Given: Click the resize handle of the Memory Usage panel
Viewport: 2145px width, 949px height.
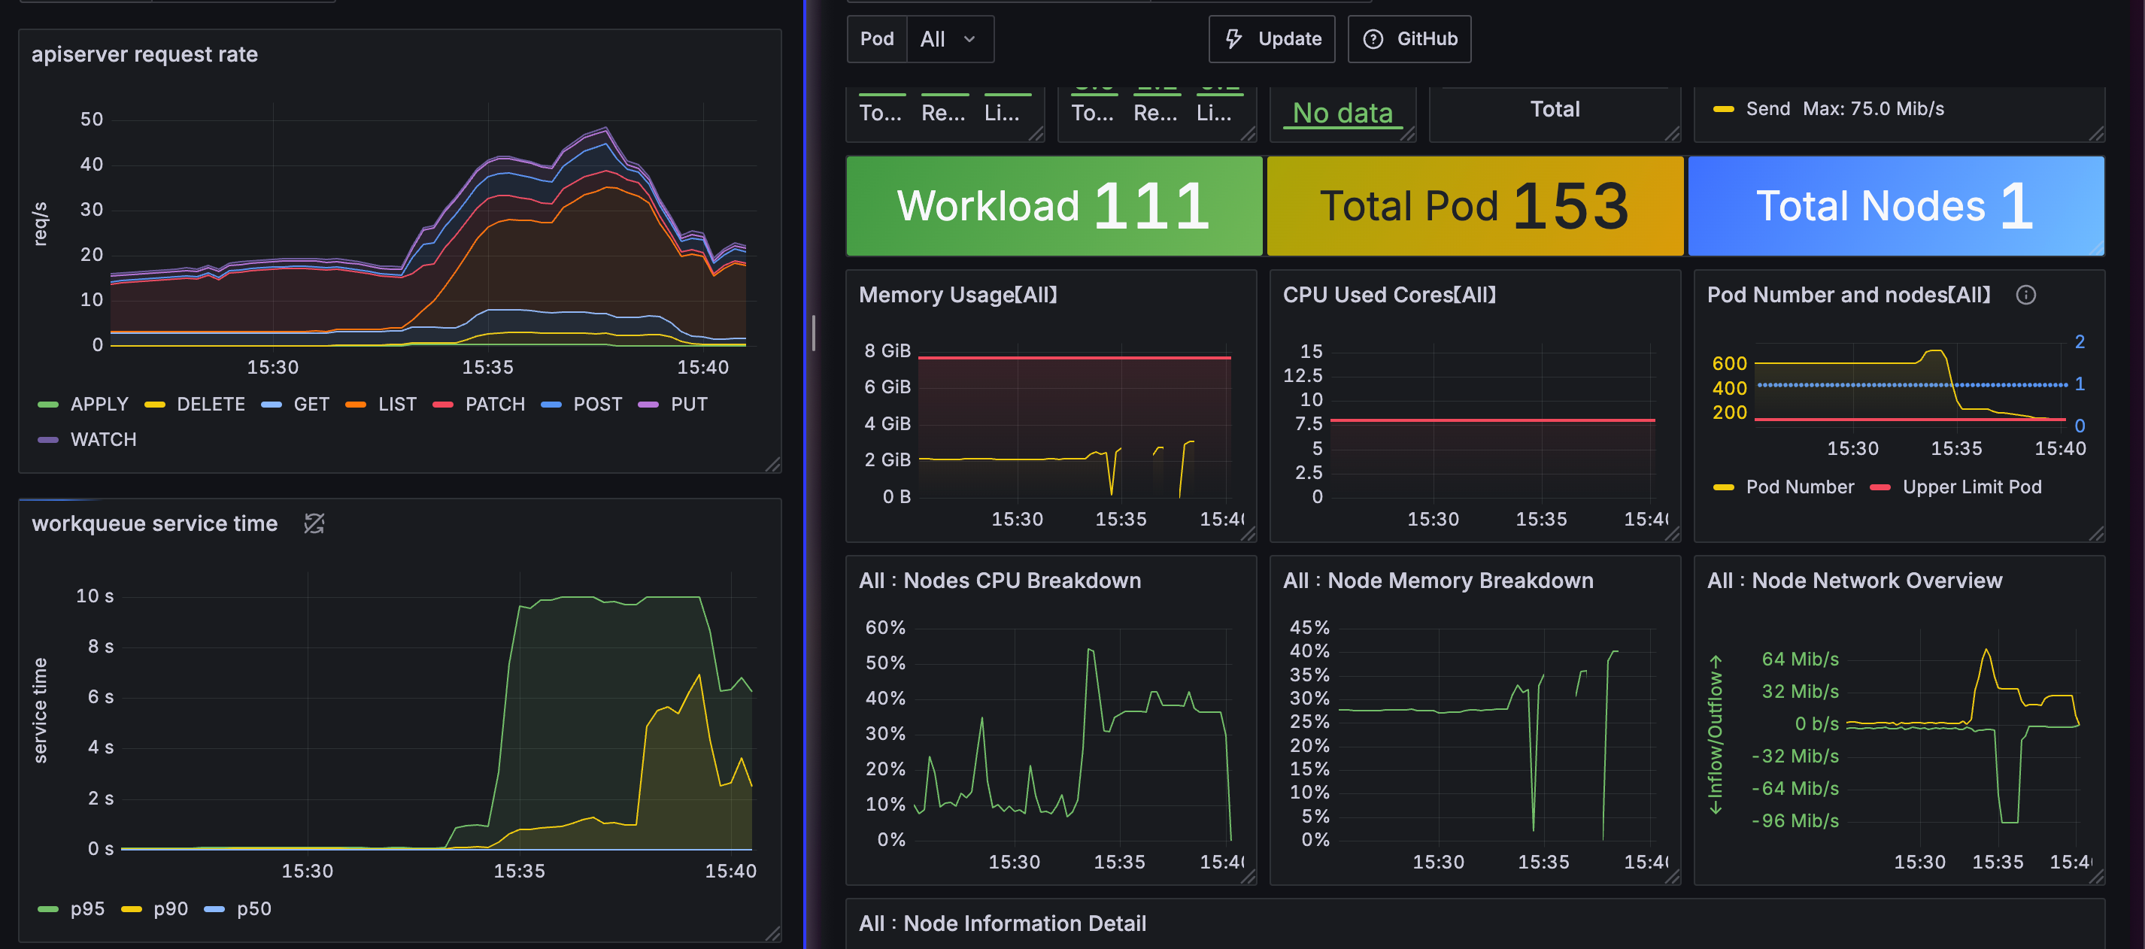Looking at the screenshot, I should (x=1248, y=535).
